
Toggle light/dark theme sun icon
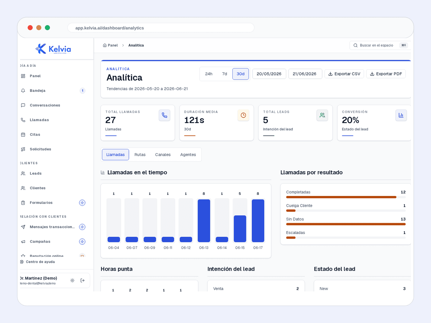[x=72, y=280]
